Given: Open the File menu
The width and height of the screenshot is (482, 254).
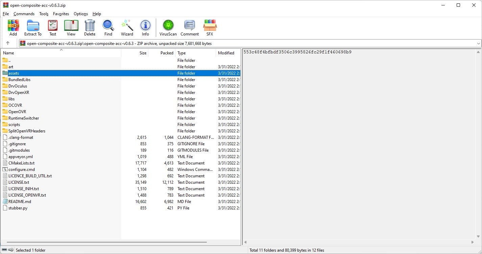Looking at the screenshot, I should pyautogui.click(x=6, y=14).
